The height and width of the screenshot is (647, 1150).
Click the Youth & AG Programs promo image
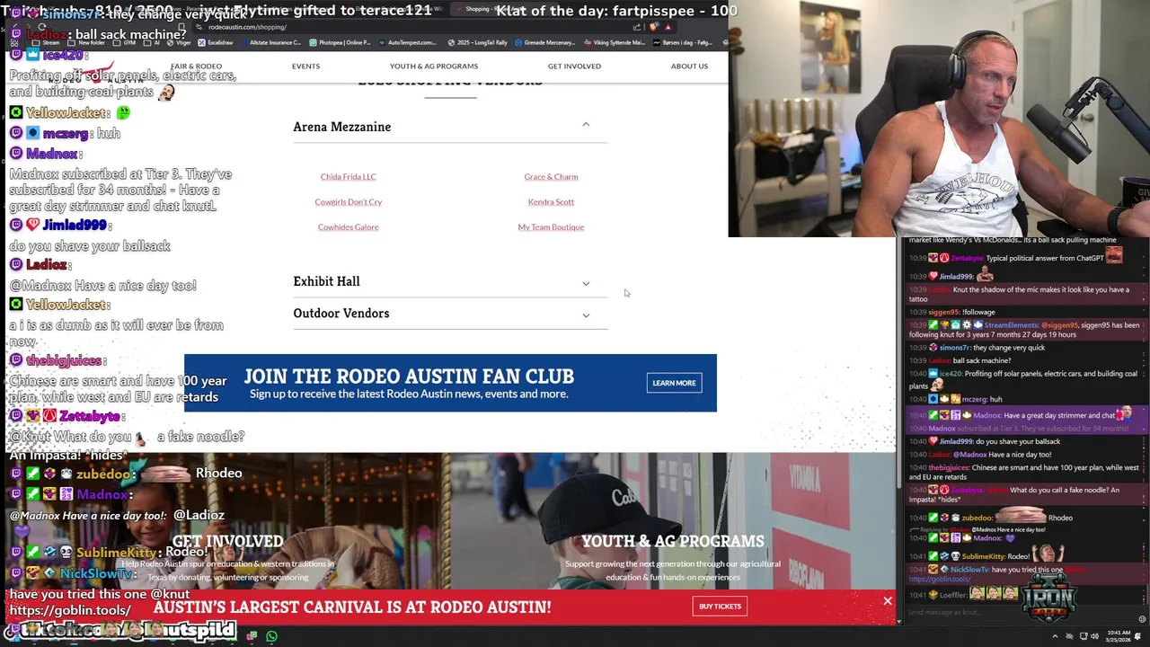(673, 521)
